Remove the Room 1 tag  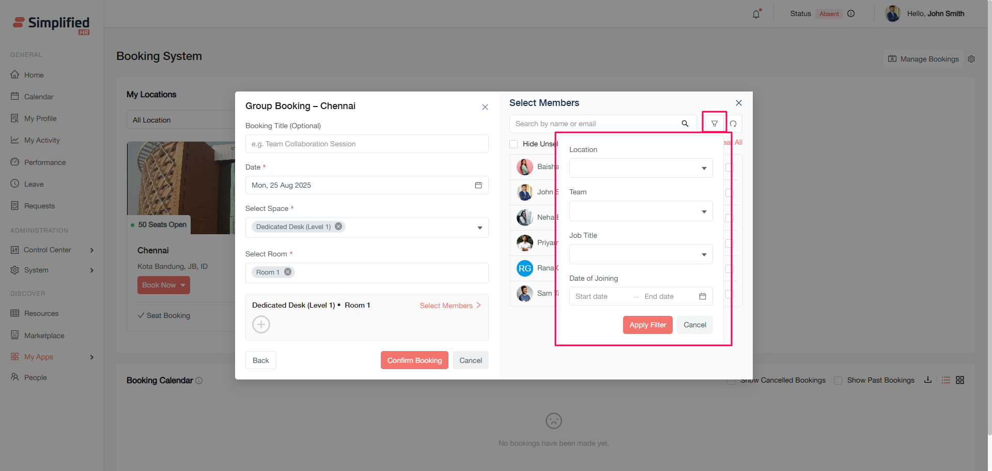[288, 272]
